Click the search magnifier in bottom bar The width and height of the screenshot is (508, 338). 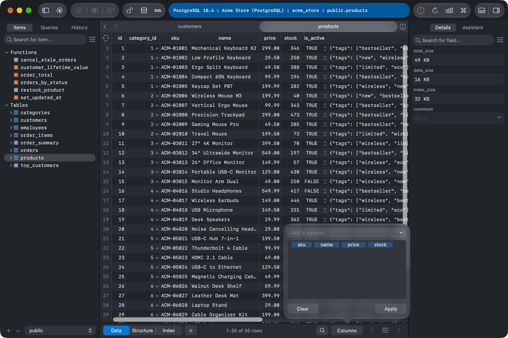point(322,330)
